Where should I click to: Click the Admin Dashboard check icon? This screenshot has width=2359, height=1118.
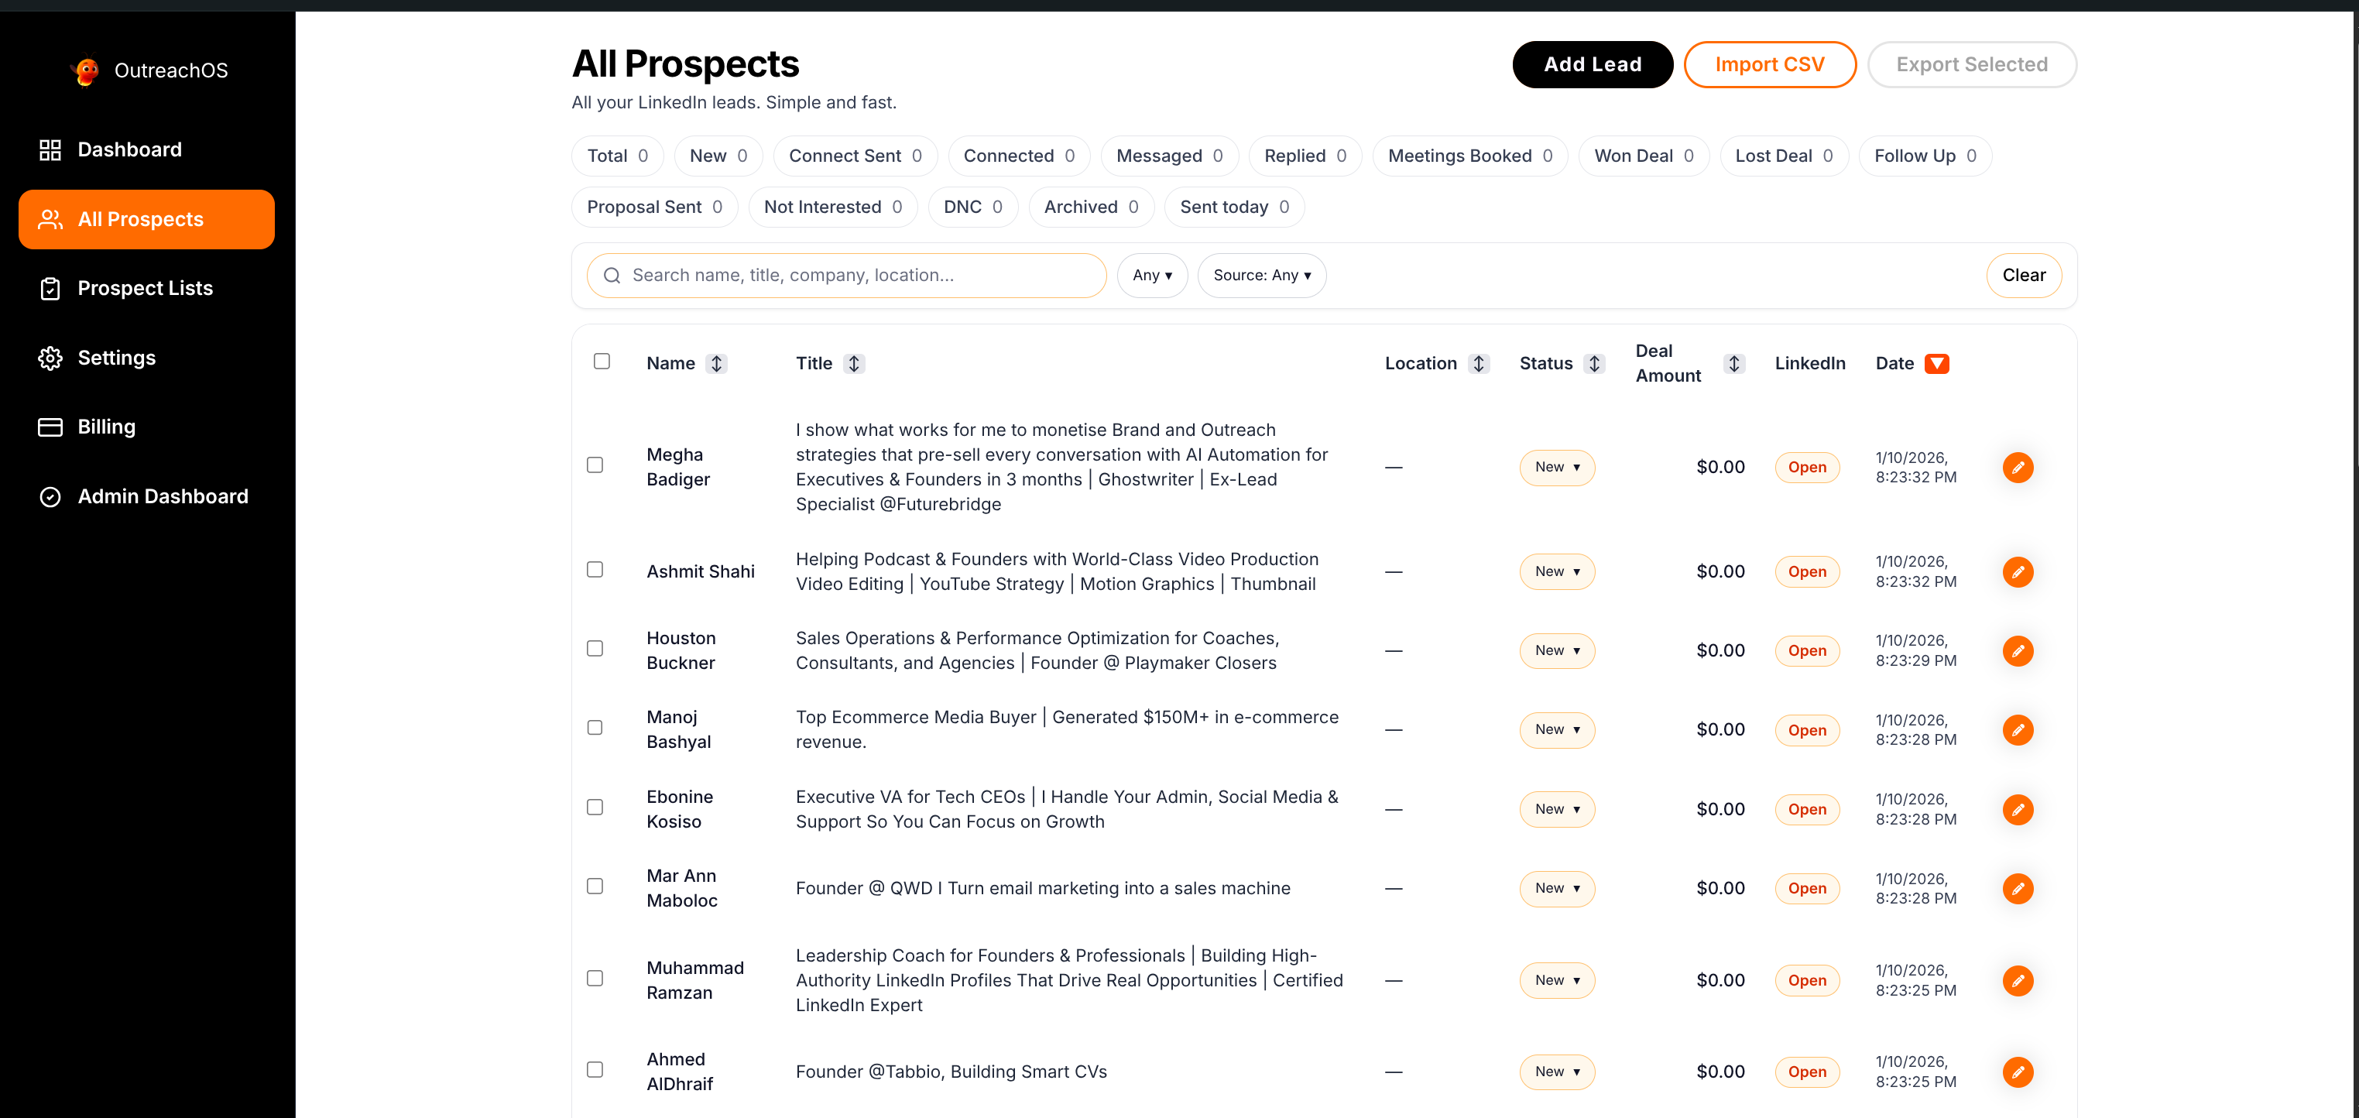click(x=50, y=496)
